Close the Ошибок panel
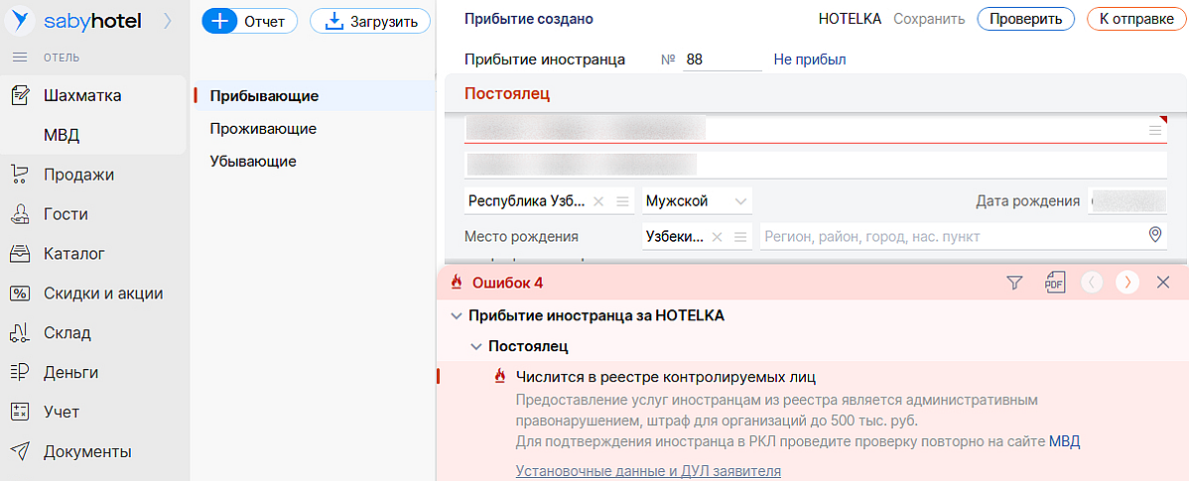 pos(1164,283)
